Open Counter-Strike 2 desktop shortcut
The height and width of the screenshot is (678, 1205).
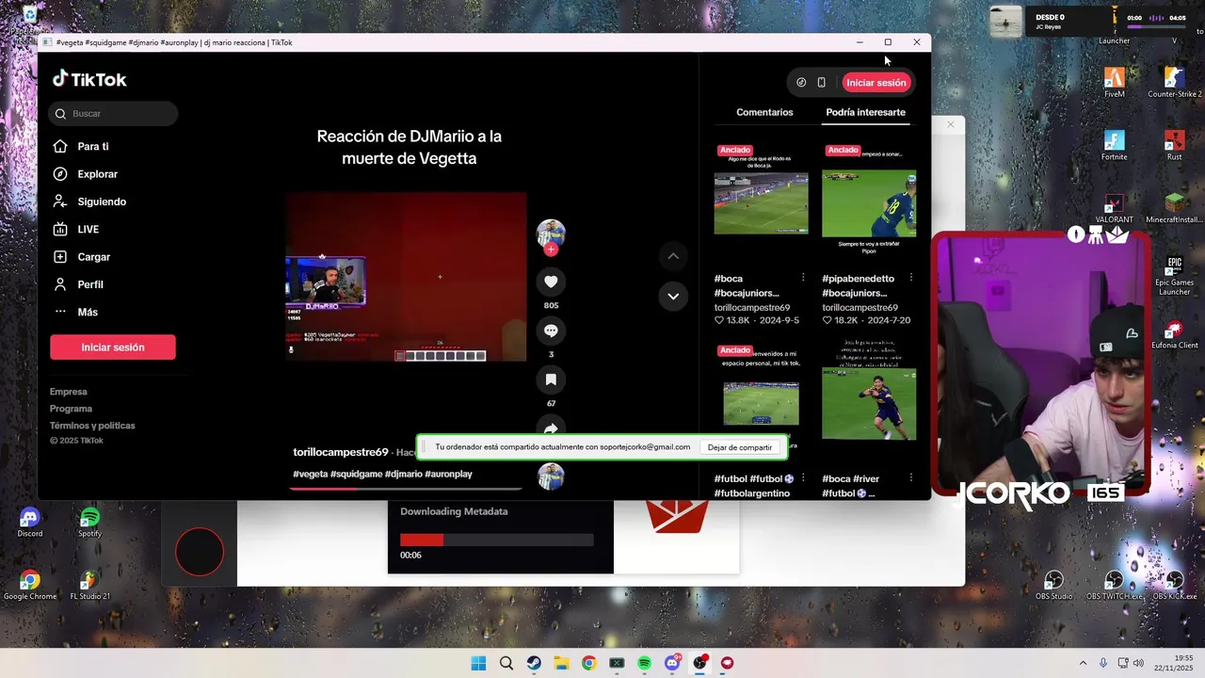pos(1174,83)
